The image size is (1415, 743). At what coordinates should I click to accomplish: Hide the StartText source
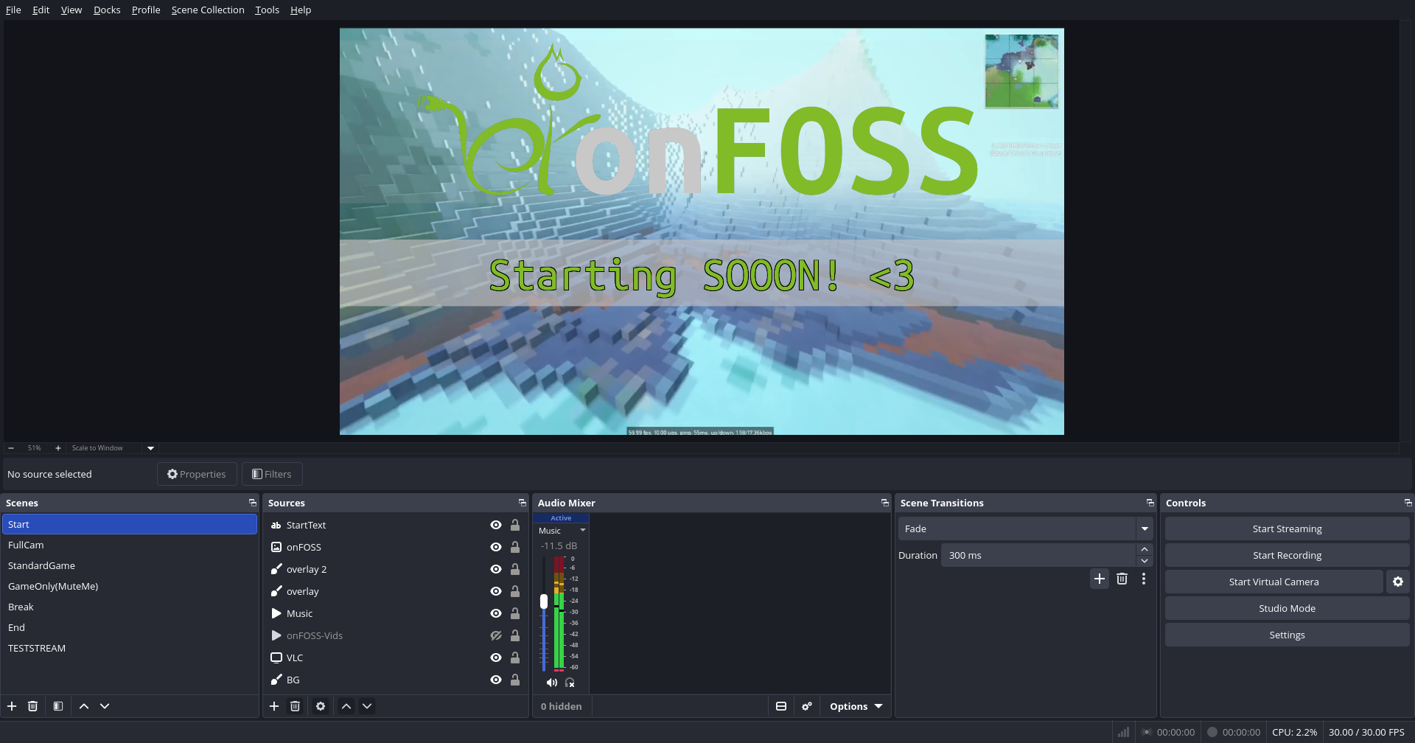pos(496,525)
